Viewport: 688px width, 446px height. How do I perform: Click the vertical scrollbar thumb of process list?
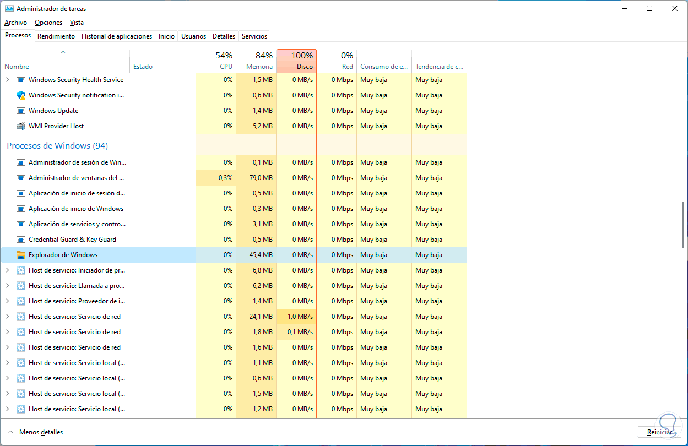pyautogui.click(x=684, y=225)
